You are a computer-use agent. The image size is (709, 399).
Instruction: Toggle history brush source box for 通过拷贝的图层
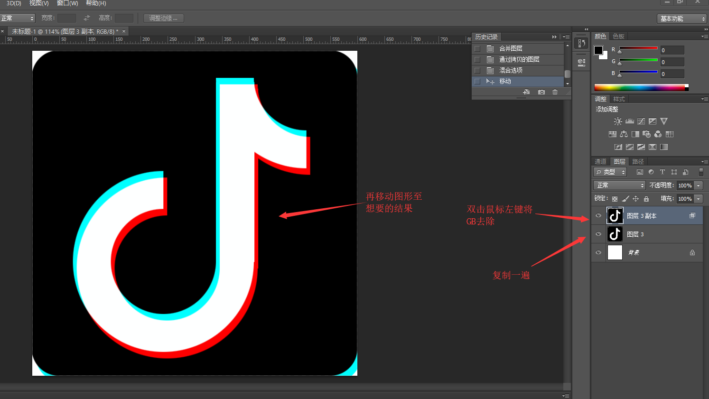(x=477, y=60)
